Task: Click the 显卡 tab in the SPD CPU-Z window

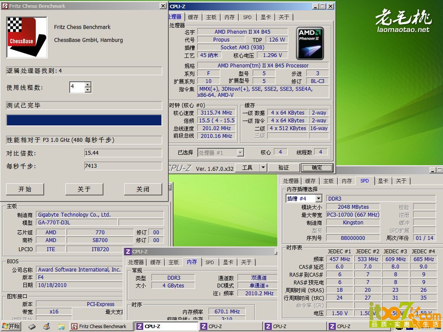Action: pos(383,181)
